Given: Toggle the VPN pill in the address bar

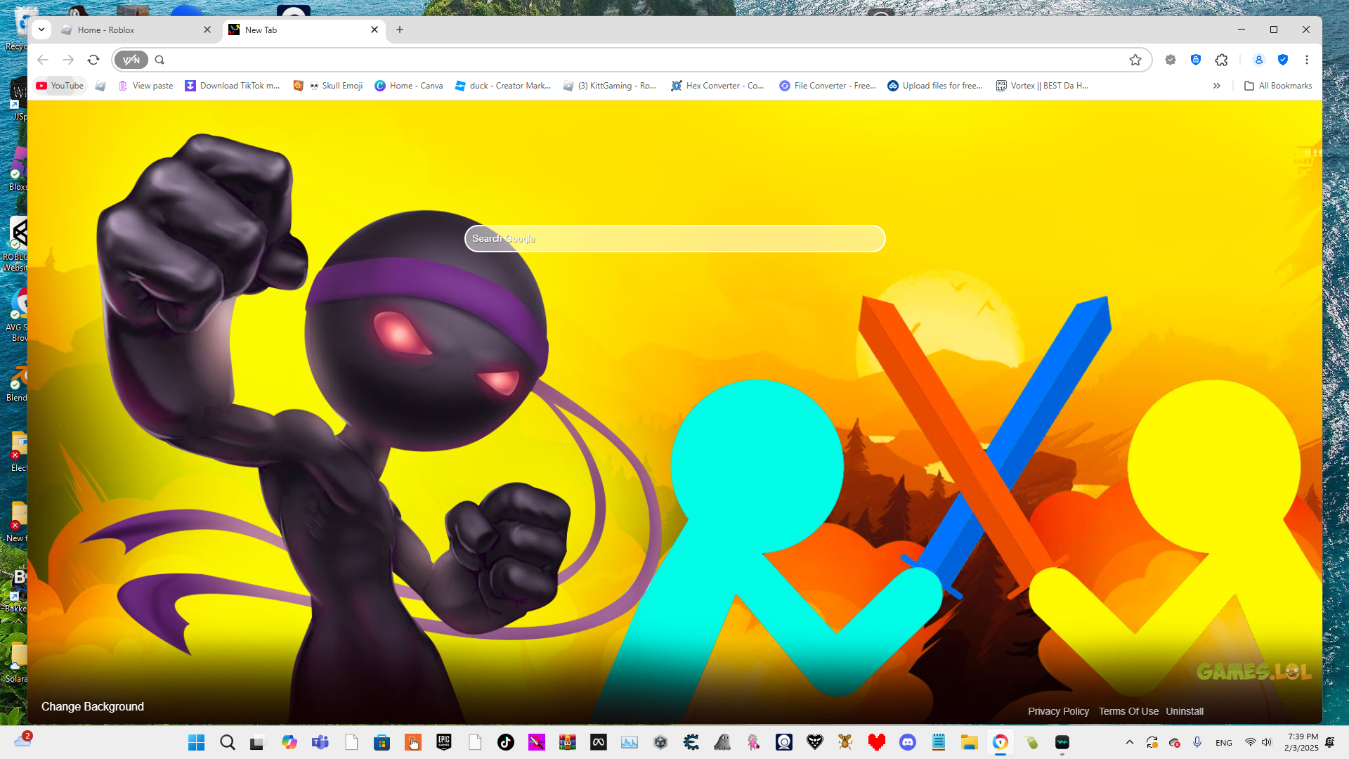Looking at the screenshot, I should (131, 60).
